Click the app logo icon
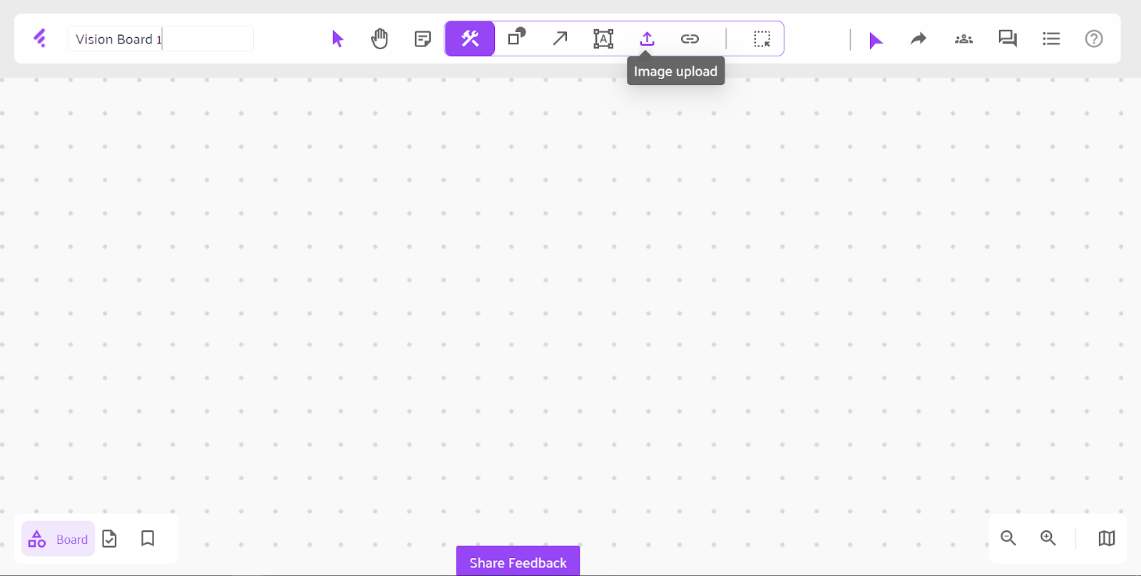1141x576 pixels. [x=40, y=38]
